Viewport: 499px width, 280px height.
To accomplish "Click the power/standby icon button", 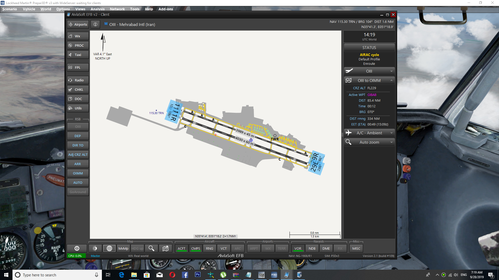I will pyautogui.click(x=77, y=248).
